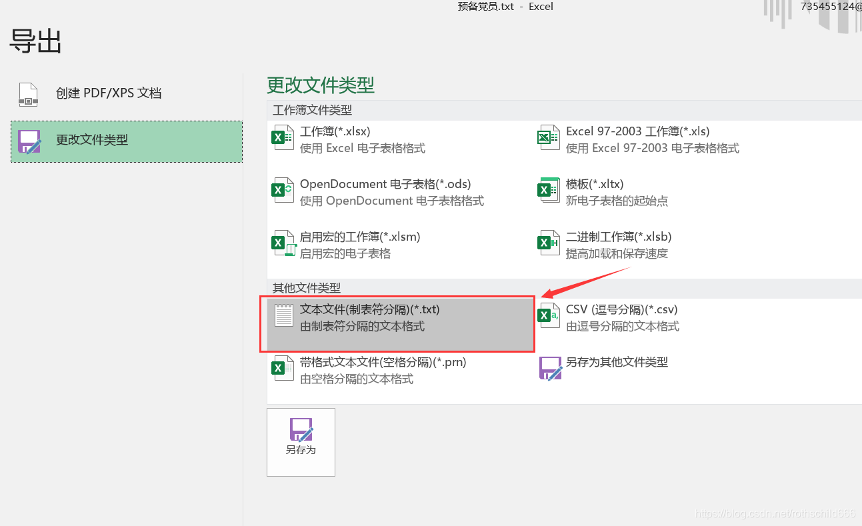Click the 工作簿文件类型 section header
The width and height of the screenshot is (862, 526).
coord(312,110)
